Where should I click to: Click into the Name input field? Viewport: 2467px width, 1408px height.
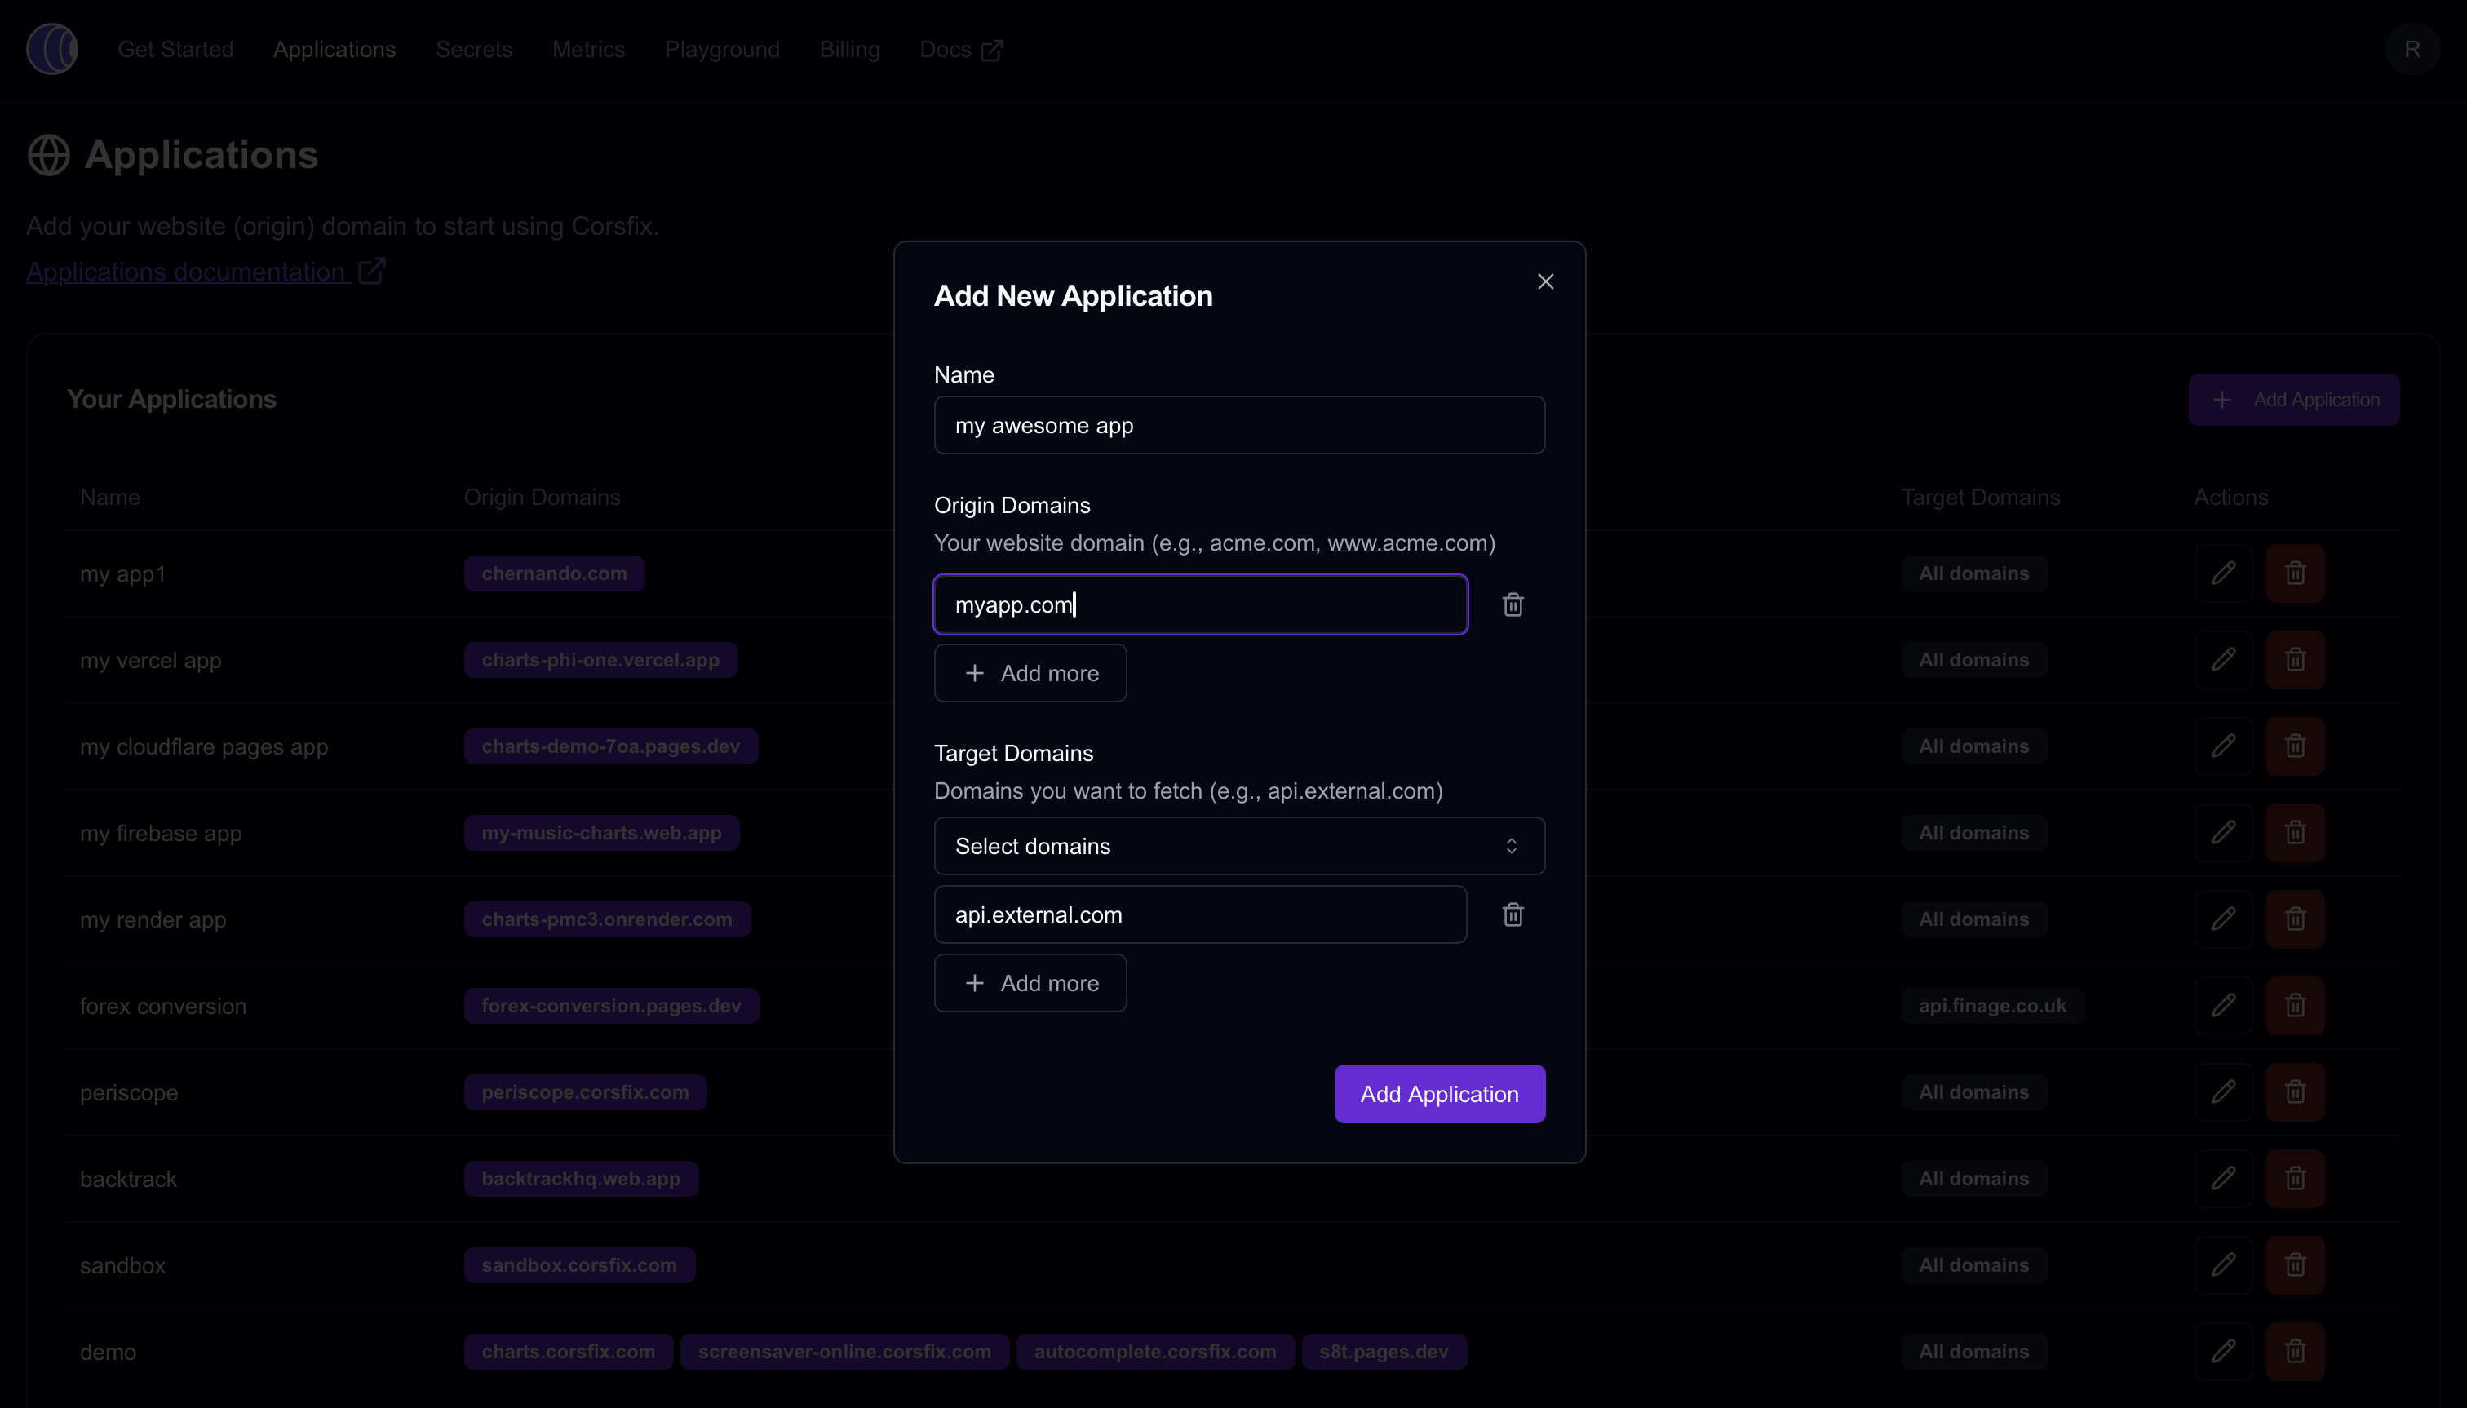click(1239, 426)
